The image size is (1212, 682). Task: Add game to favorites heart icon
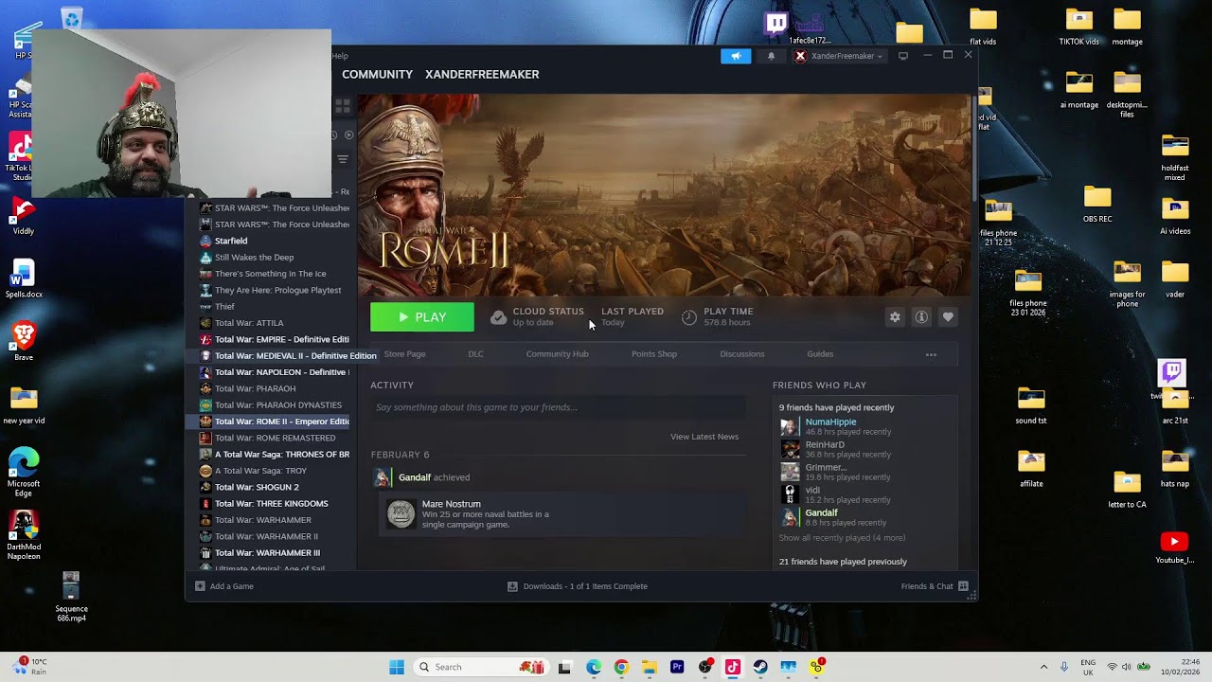948,317
